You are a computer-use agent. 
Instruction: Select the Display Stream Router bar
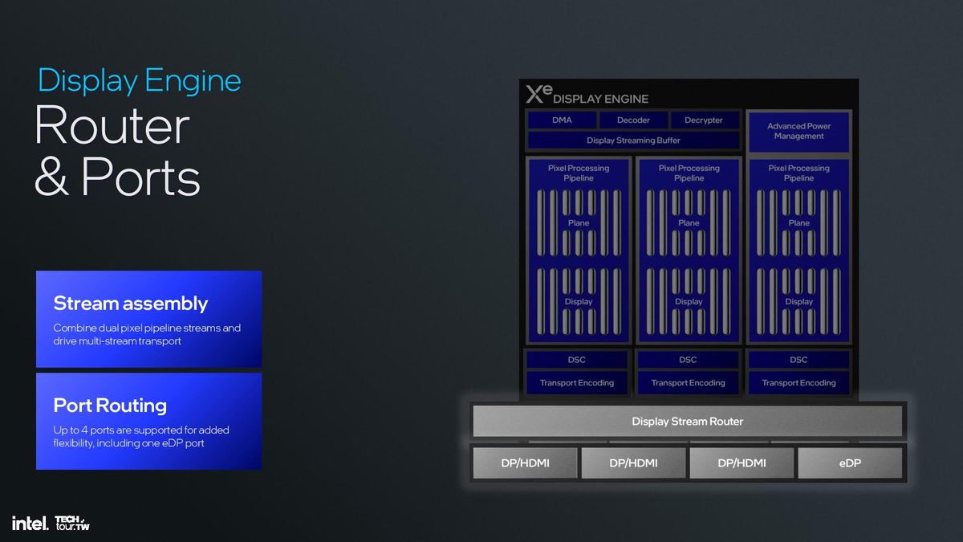[x=688, y=422]
